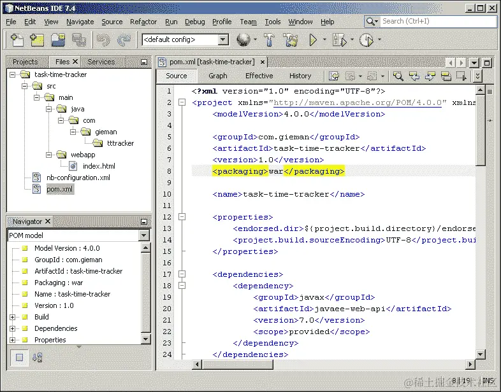This screenshot has width=501, height=392.
Task: Collapse the task-time-tracker root folder
Action: 12,74
